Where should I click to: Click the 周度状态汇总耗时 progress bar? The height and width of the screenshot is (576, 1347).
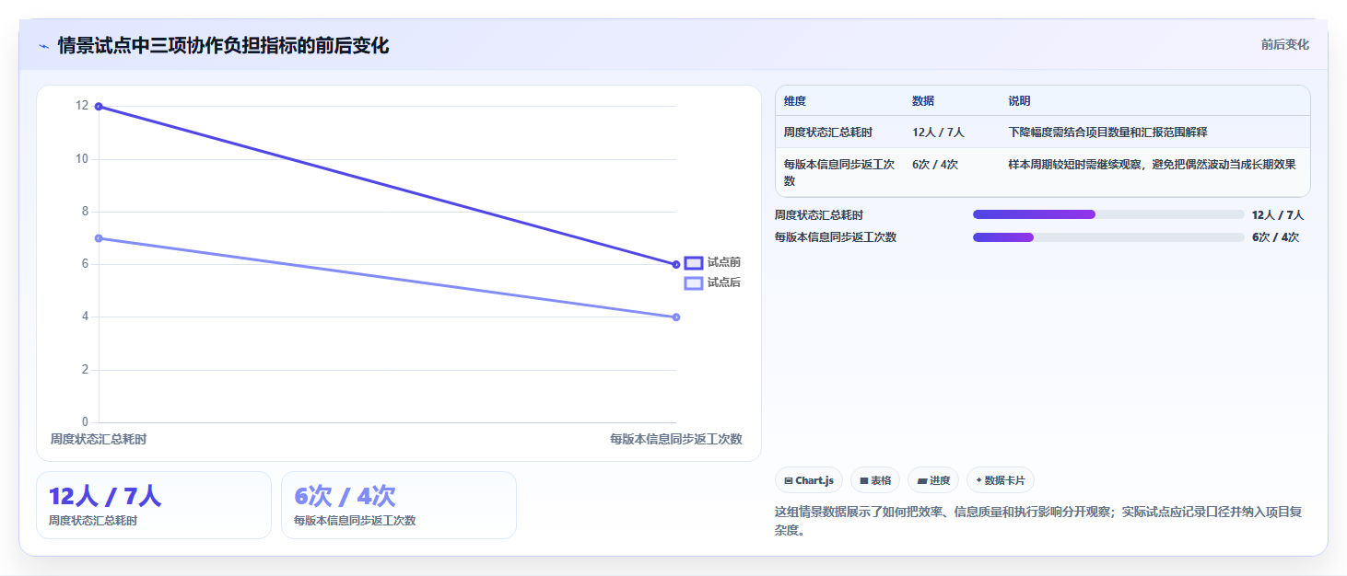[1108, 214]
